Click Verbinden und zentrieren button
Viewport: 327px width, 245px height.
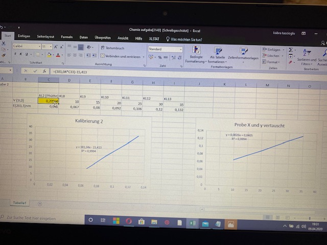[x=121, y=56]
